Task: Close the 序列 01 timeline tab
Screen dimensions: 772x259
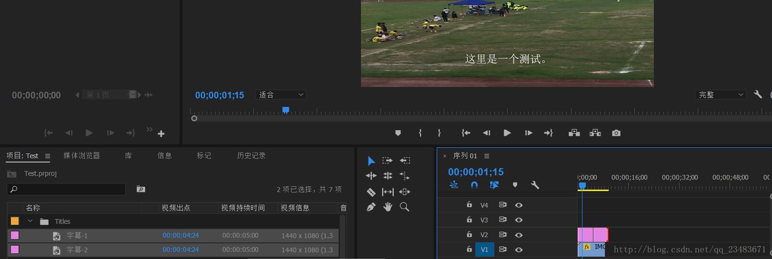Action: click(445, 156)
